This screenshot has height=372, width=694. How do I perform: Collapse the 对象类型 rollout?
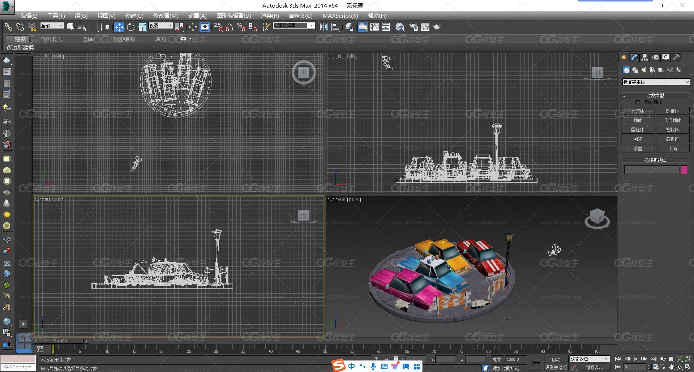655,95
